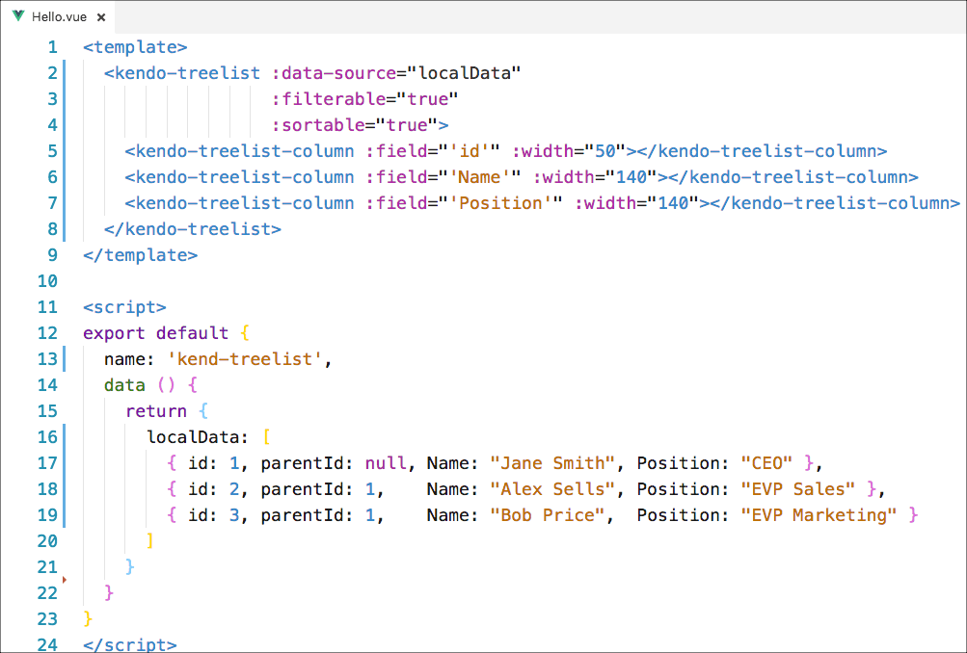Select the Hello.vue editor tab
Image resolution: width=967 pixels, height=653 pixels.
click(58, 16)
